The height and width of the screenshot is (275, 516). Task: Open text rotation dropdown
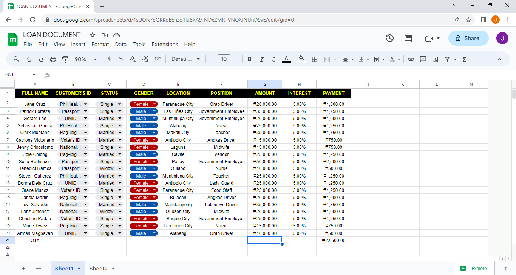point(395,59)
